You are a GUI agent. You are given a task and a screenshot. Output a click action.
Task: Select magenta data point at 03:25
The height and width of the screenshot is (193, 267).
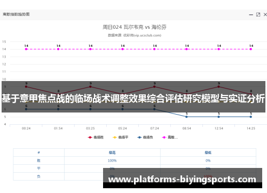(90, 49)
